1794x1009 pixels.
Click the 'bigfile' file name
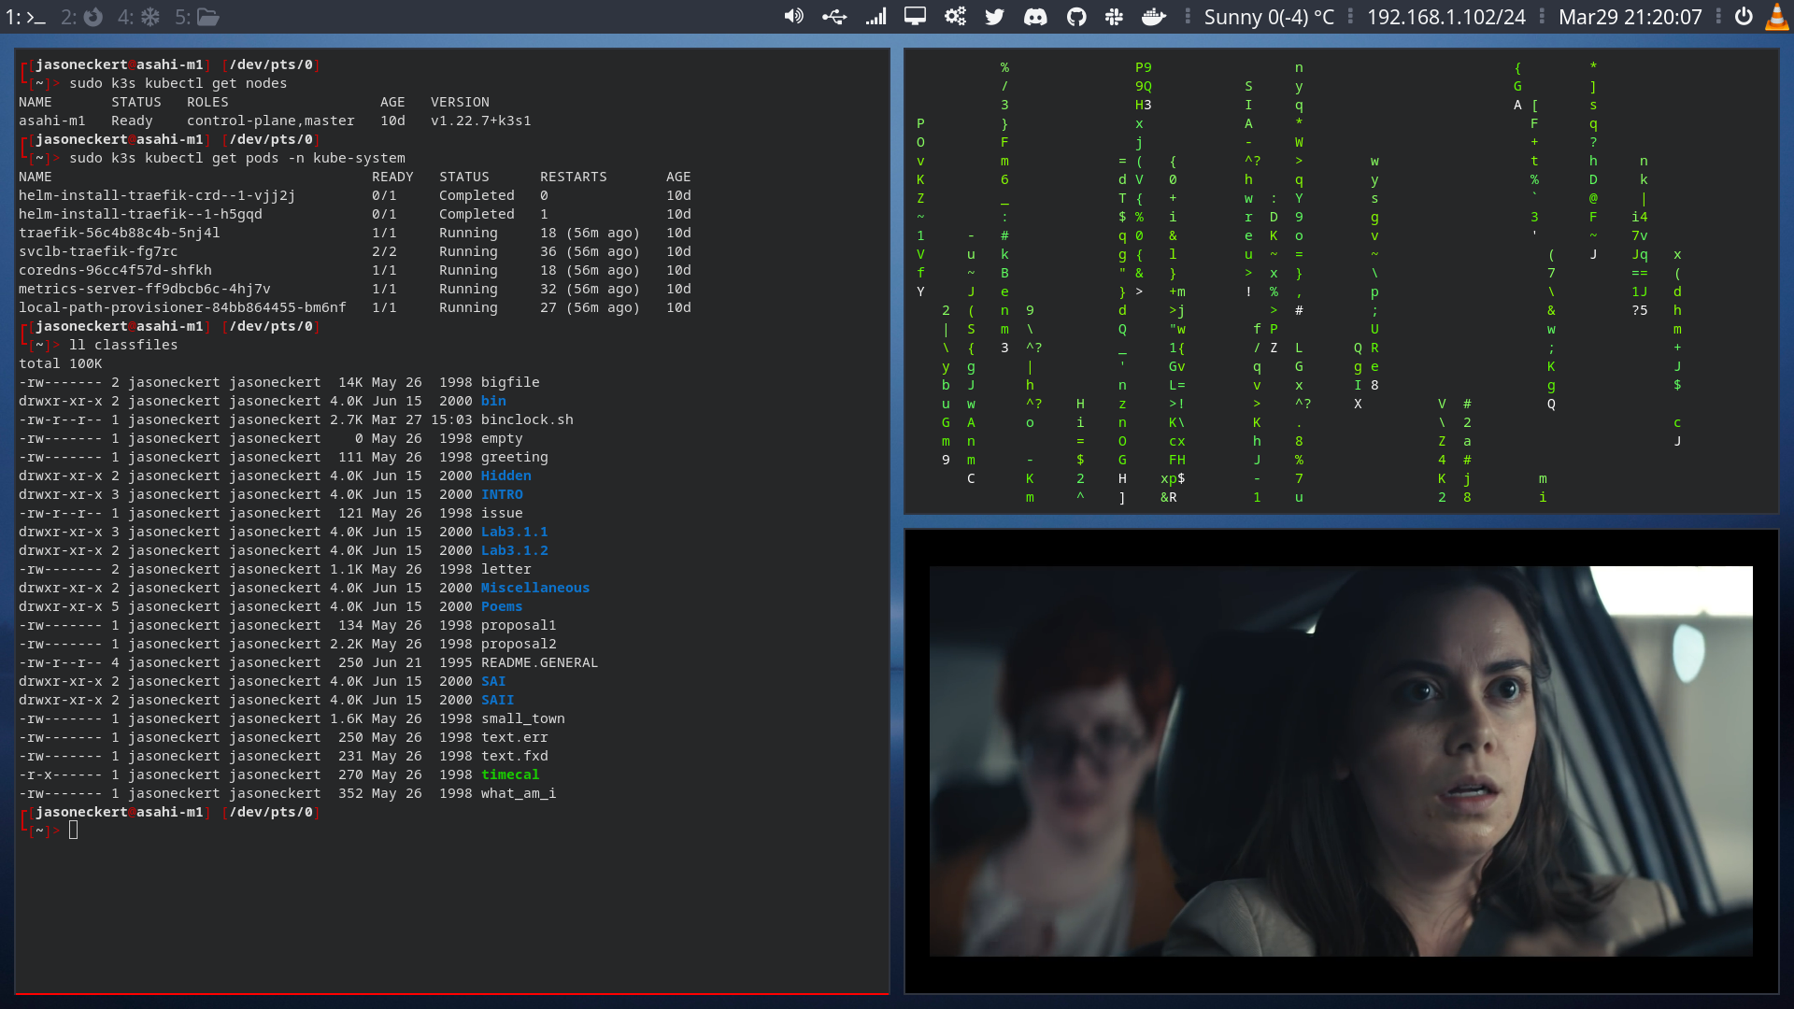click(x=510, y=382)
